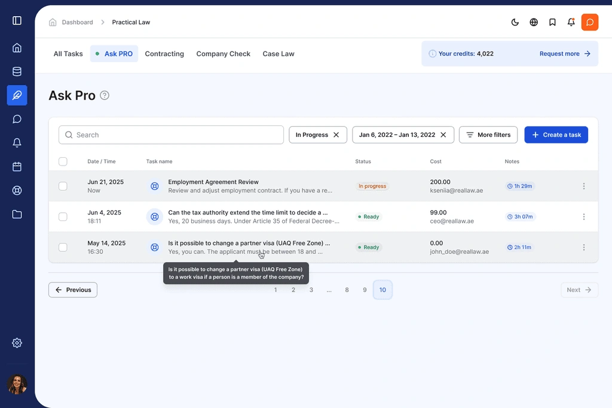Switch to dark mode moon icon
Screen dimensions: 612x408
[x=515, y=23]
